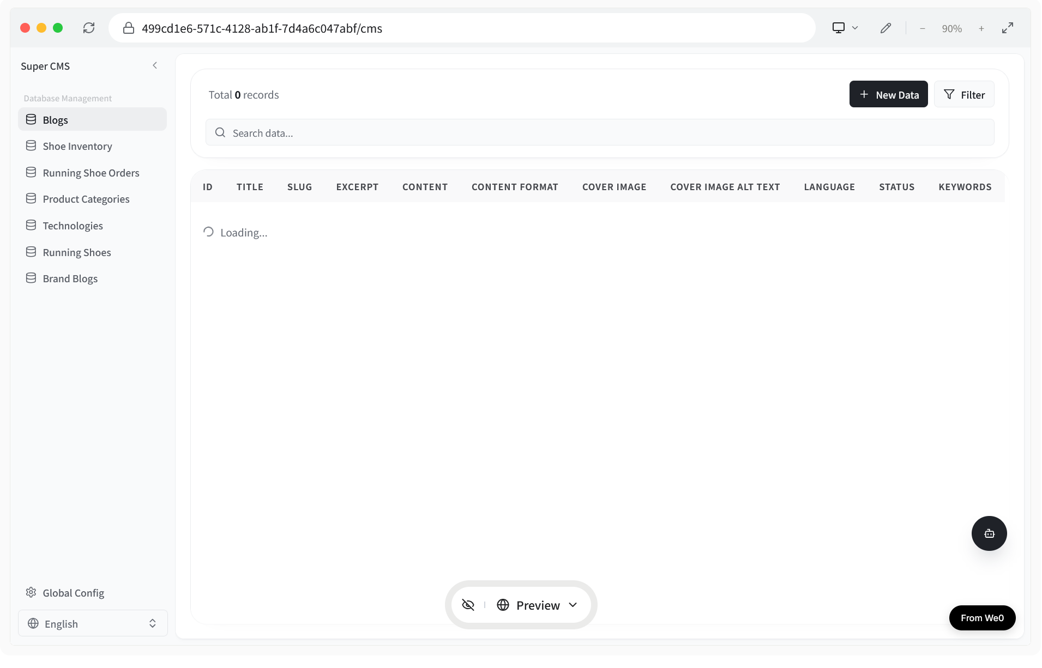Click the COVER IMAGE column header
The width and height of the screenshot is (1042, 668).
point(614,187)
